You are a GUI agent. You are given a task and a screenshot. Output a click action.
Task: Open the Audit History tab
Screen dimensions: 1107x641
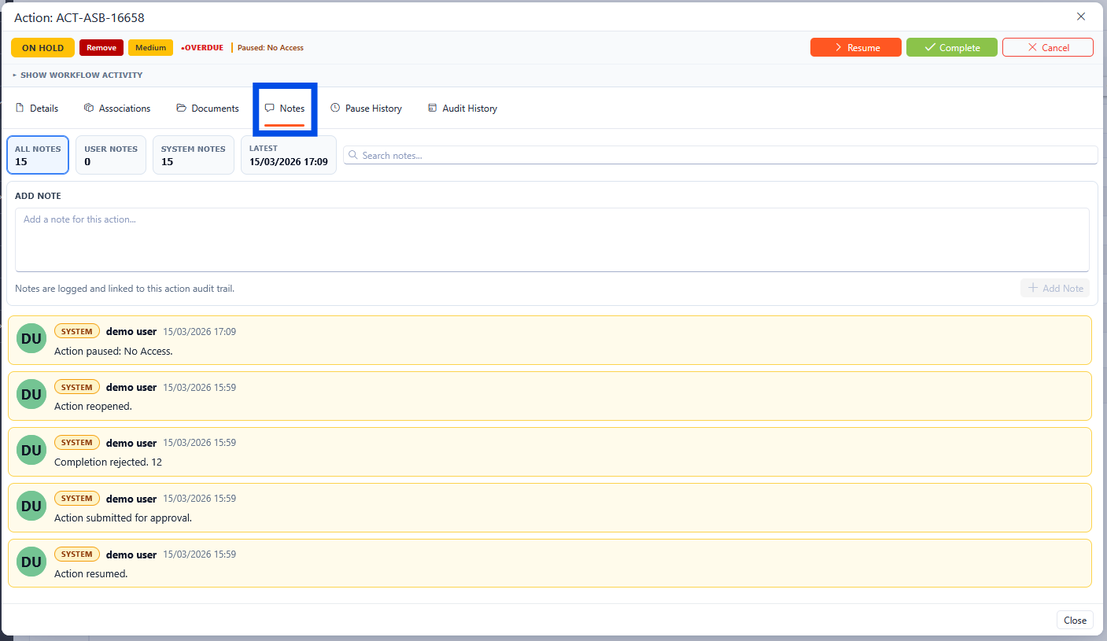click(469, 109)
